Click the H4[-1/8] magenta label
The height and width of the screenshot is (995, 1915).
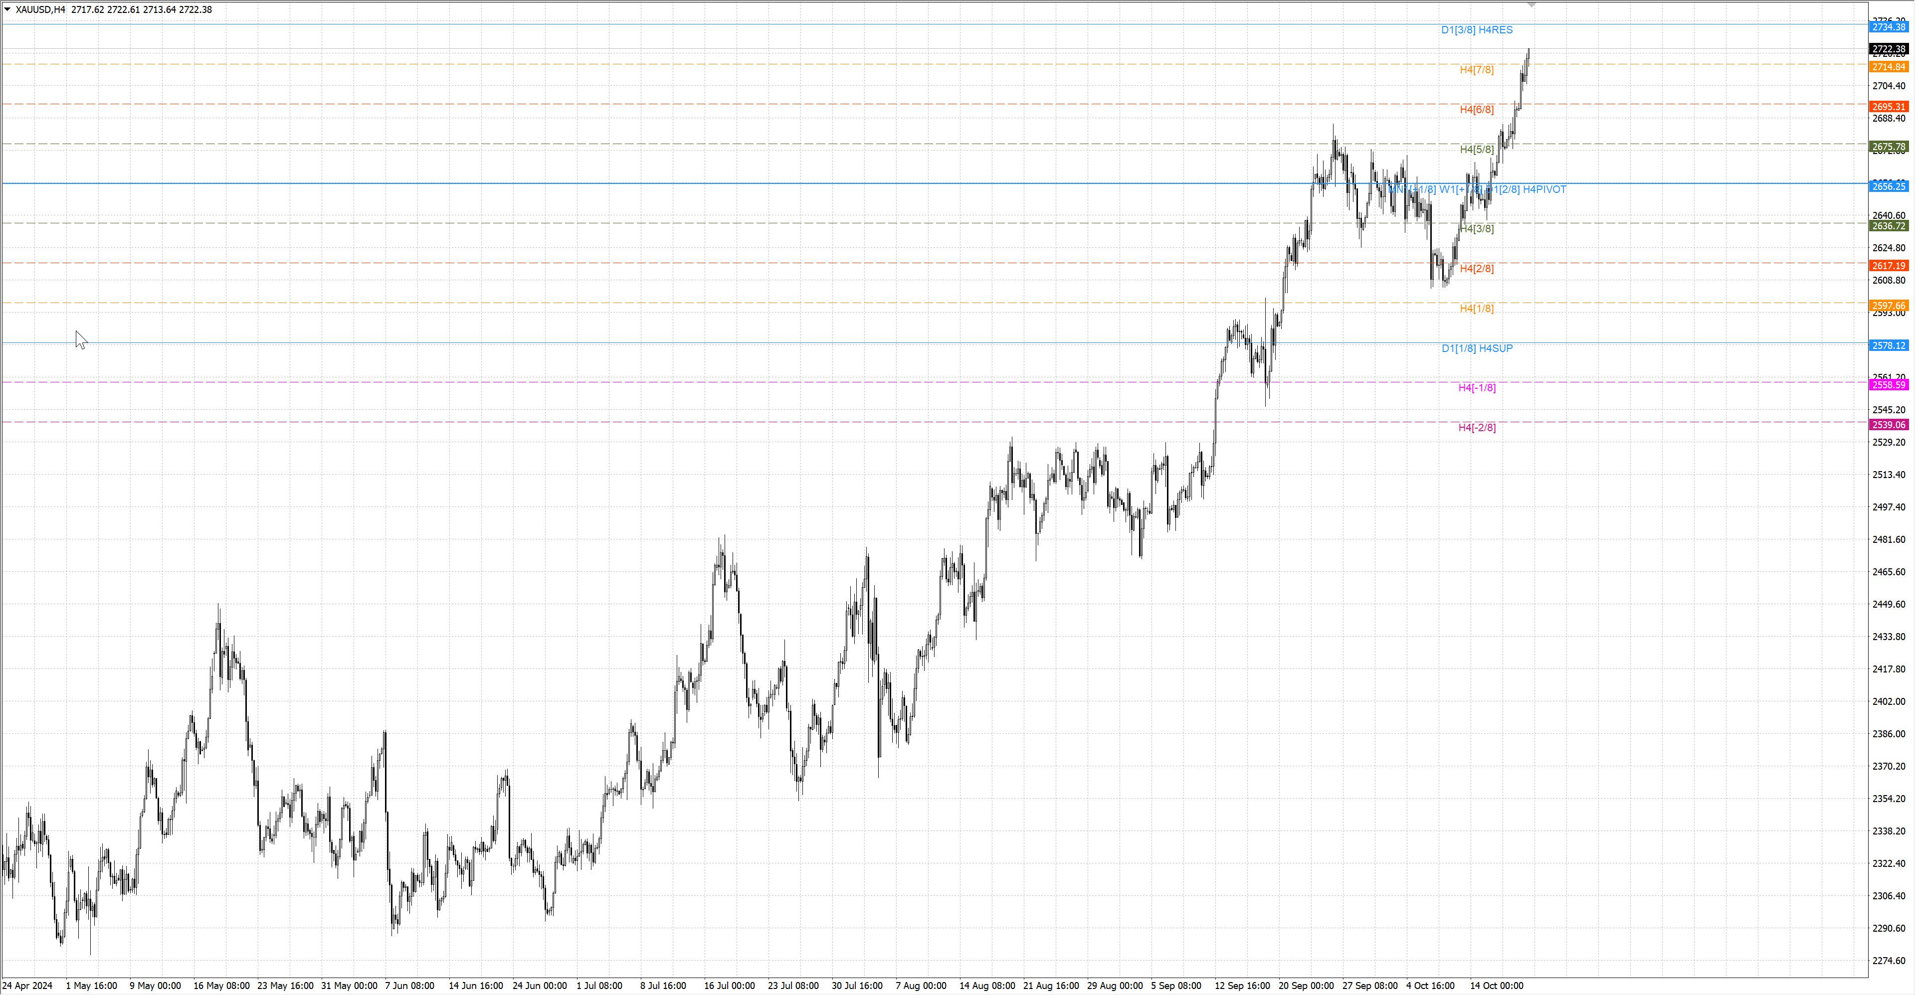tap(1476, 388)
